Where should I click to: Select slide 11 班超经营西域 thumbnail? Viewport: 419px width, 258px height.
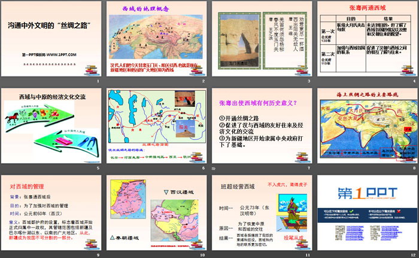262,213
